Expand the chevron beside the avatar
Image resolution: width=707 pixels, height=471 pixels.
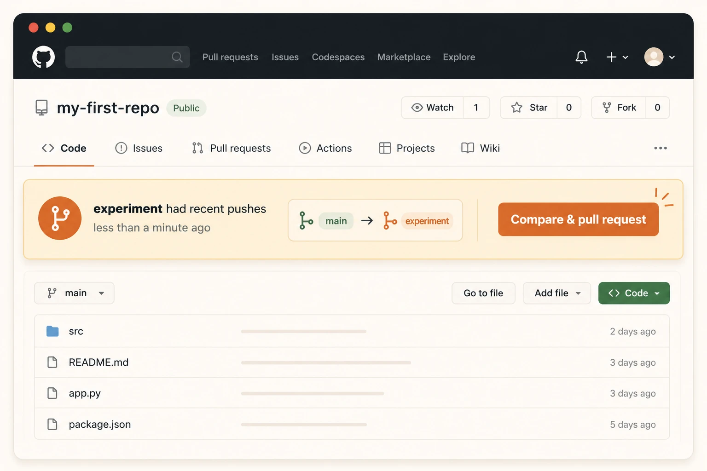click(672, 57)
